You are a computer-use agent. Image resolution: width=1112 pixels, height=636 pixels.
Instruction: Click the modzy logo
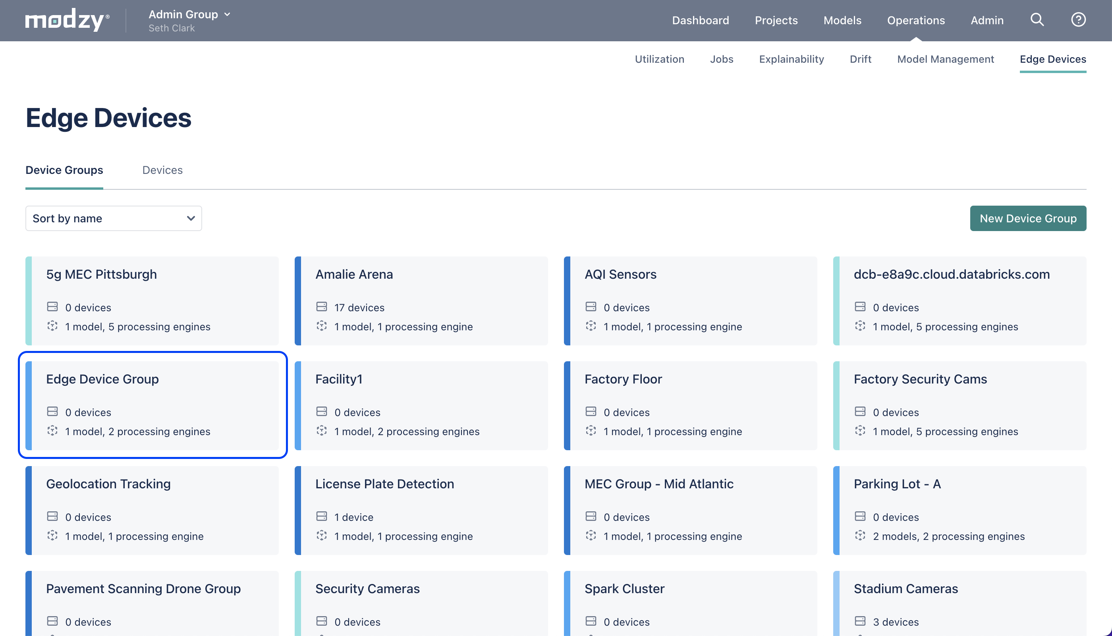[x=67, y=20]
